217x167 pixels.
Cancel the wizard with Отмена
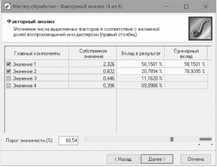(x=196, y=159)
